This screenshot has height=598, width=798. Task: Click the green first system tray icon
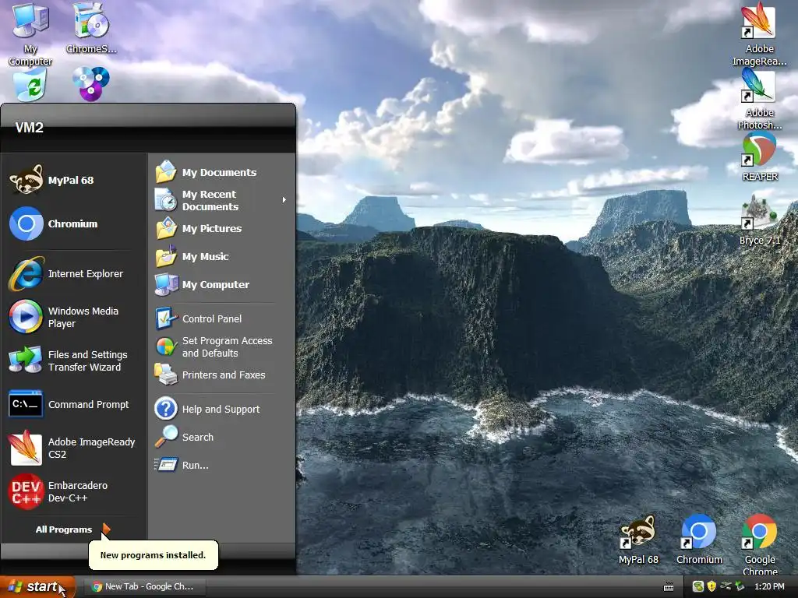click(x=697, y=586)
